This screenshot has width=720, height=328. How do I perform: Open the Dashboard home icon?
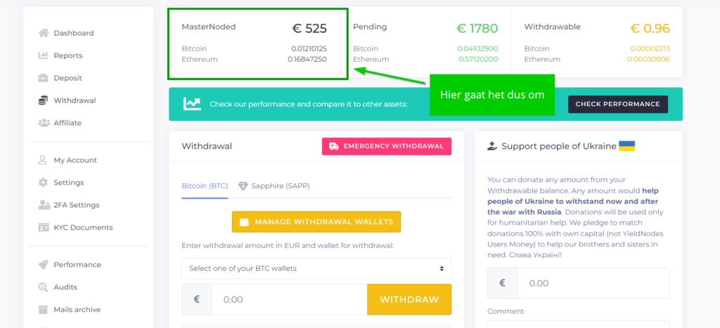(x=44, y=33)
